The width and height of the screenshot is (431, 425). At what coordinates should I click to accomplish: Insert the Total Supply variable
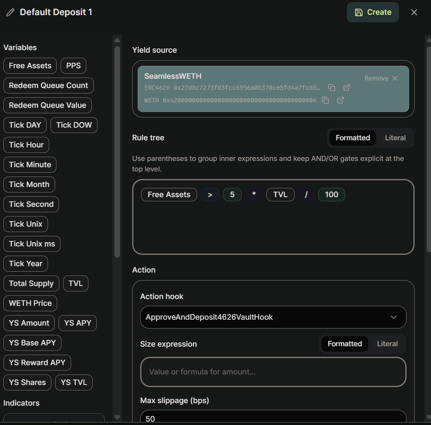point(31,283)
